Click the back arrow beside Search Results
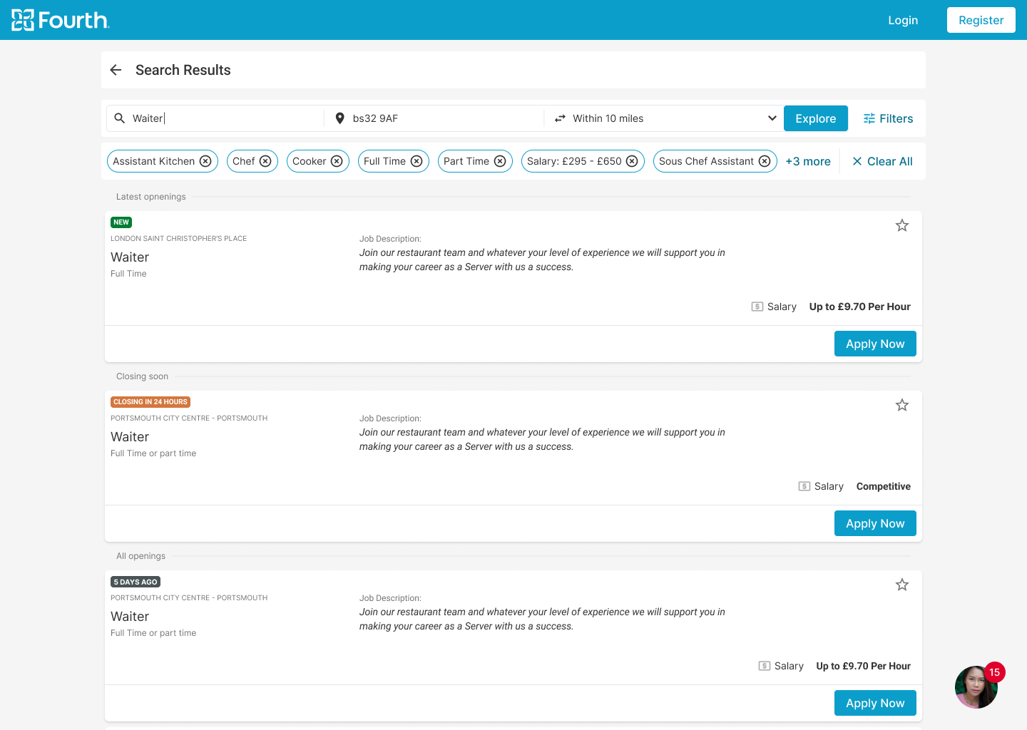This screenshot has height=730, width=1027. coord(116,70)
